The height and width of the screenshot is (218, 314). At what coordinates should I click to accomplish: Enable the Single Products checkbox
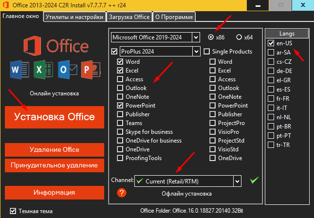tap(207, 52)
